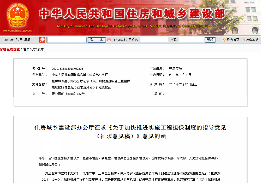Screen dimensions: 262x183
Task: Click the 密码 password input field
Action: (x=191, y=40)
